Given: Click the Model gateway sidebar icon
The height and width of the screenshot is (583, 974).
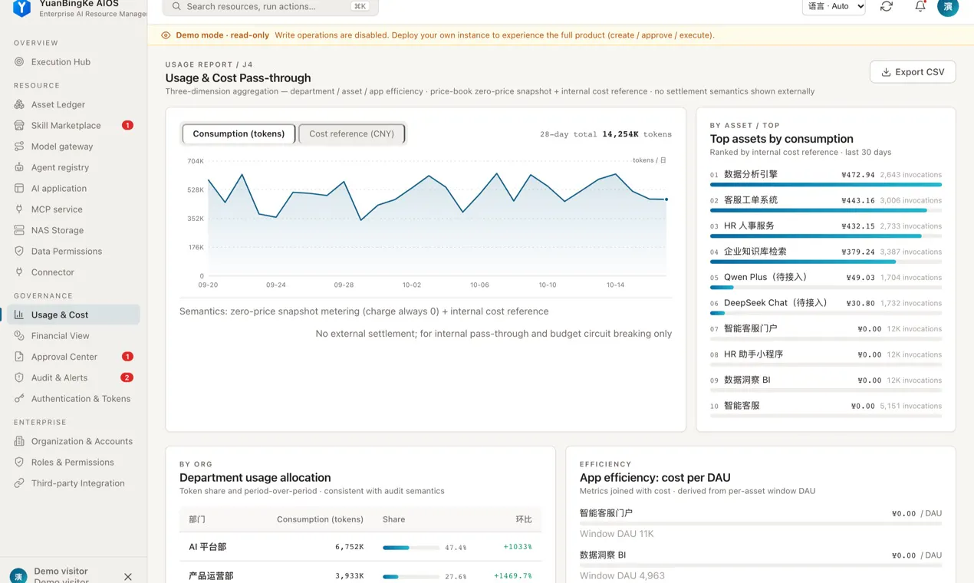Looking at the screenshot, I should [19, 147].
